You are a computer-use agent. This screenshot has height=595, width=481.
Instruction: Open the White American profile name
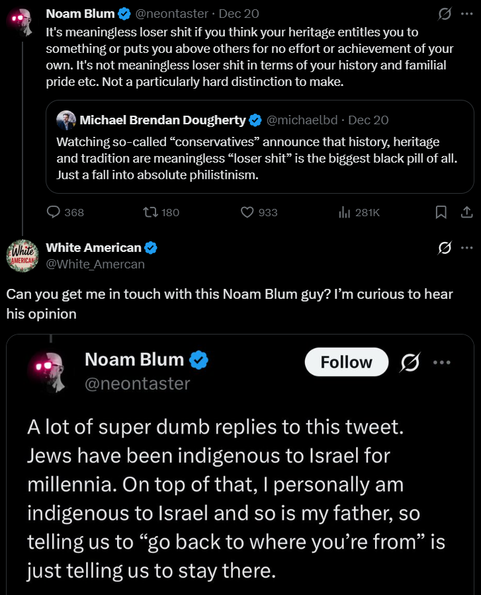pyautogui.click(x=93, y=248)
